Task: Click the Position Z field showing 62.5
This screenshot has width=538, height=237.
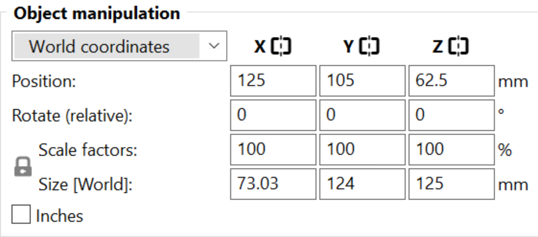Action: 451,81
